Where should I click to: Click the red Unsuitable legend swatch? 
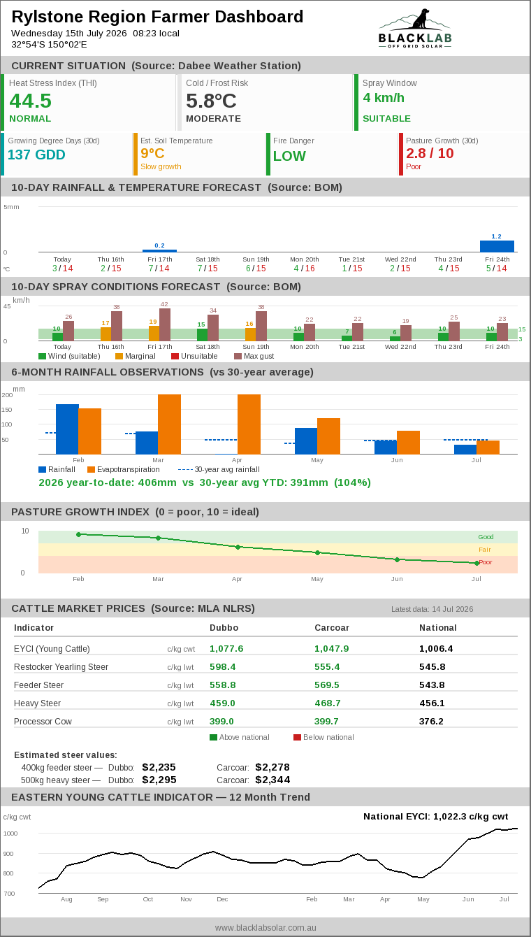[x=175, y=356]
